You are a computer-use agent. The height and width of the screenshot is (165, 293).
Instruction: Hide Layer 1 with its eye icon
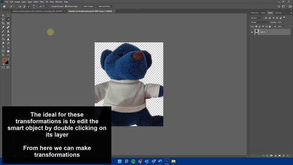[x=252, y=32]
